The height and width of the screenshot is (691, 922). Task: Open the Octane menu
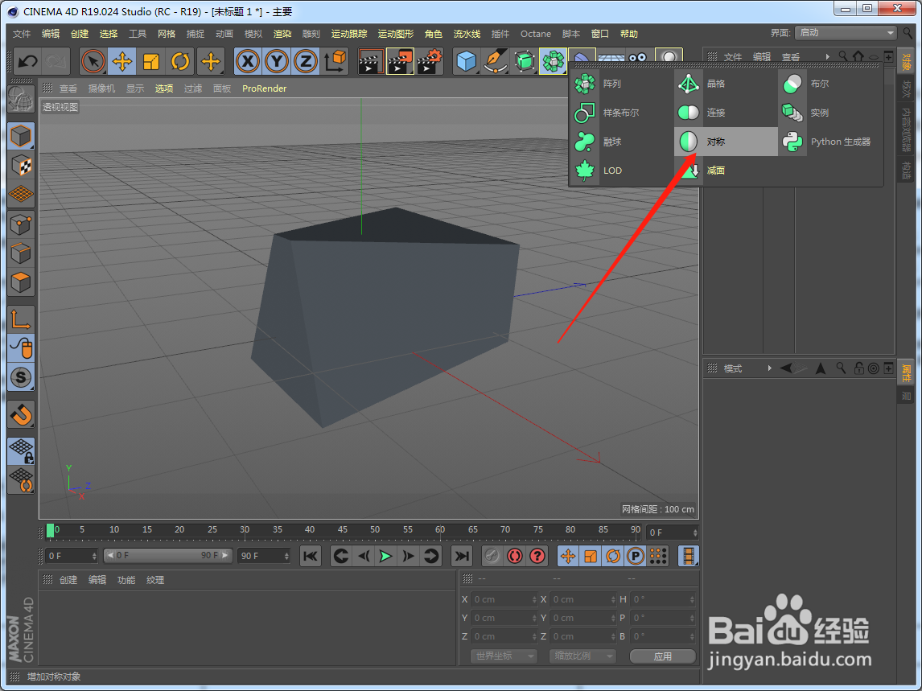tap(536, 34)
